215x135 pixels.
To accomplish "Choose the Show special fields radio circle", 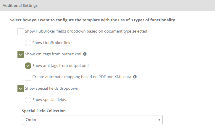I will 28,100.
